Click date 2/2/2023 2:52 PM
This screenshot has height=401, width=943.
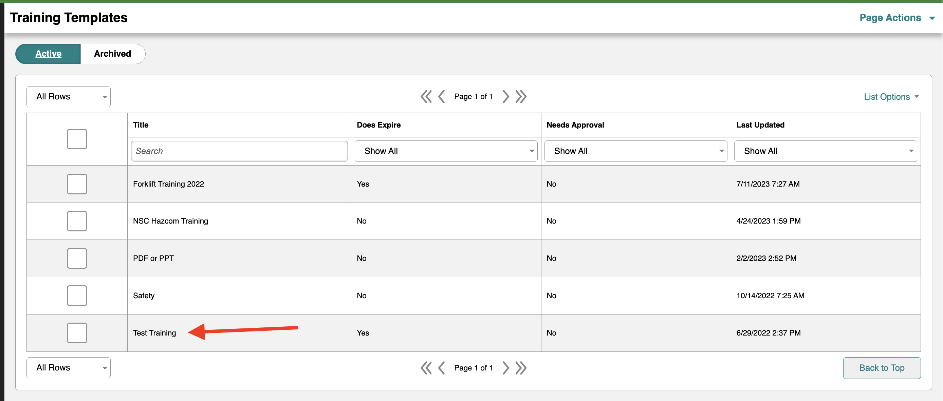click(x=766, y=258)
